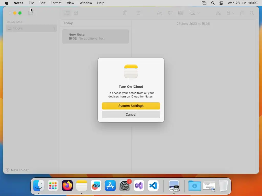The image size is (262, 196).
Task: Click the Today section header
Action: click(68, 23)
